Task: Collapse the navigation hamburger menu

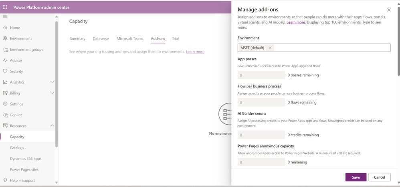Action: (5, 16)
